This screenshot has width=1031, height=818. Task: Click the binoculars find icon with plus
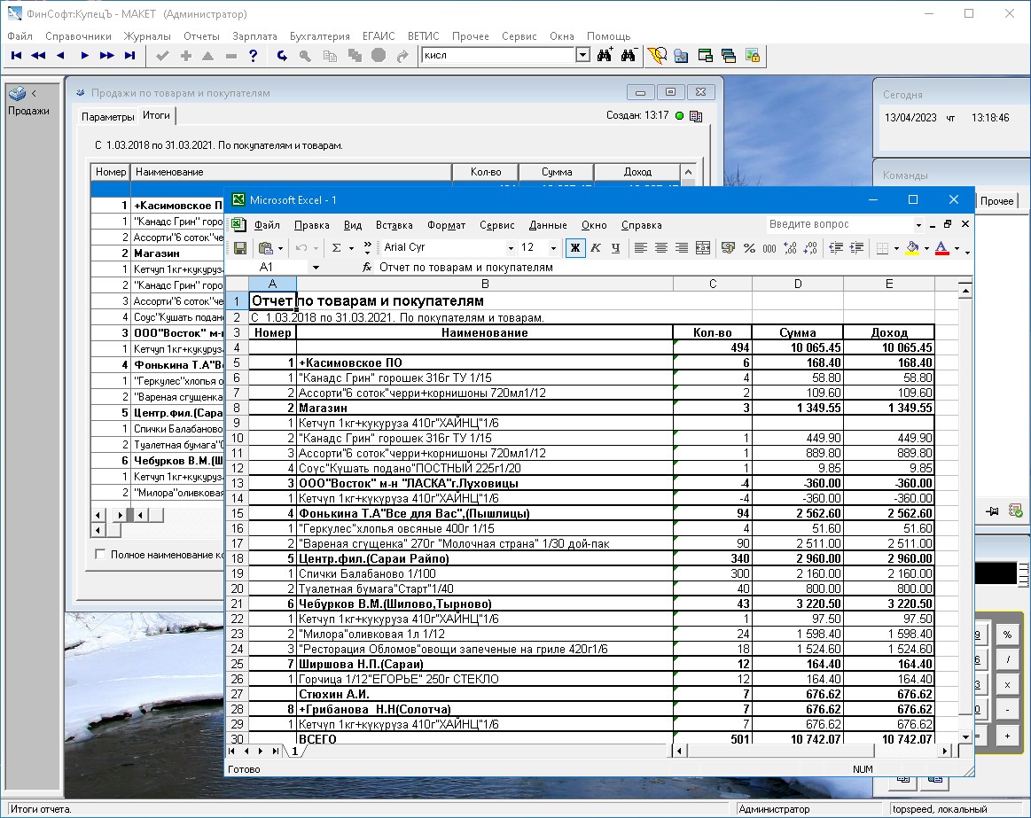605,56
